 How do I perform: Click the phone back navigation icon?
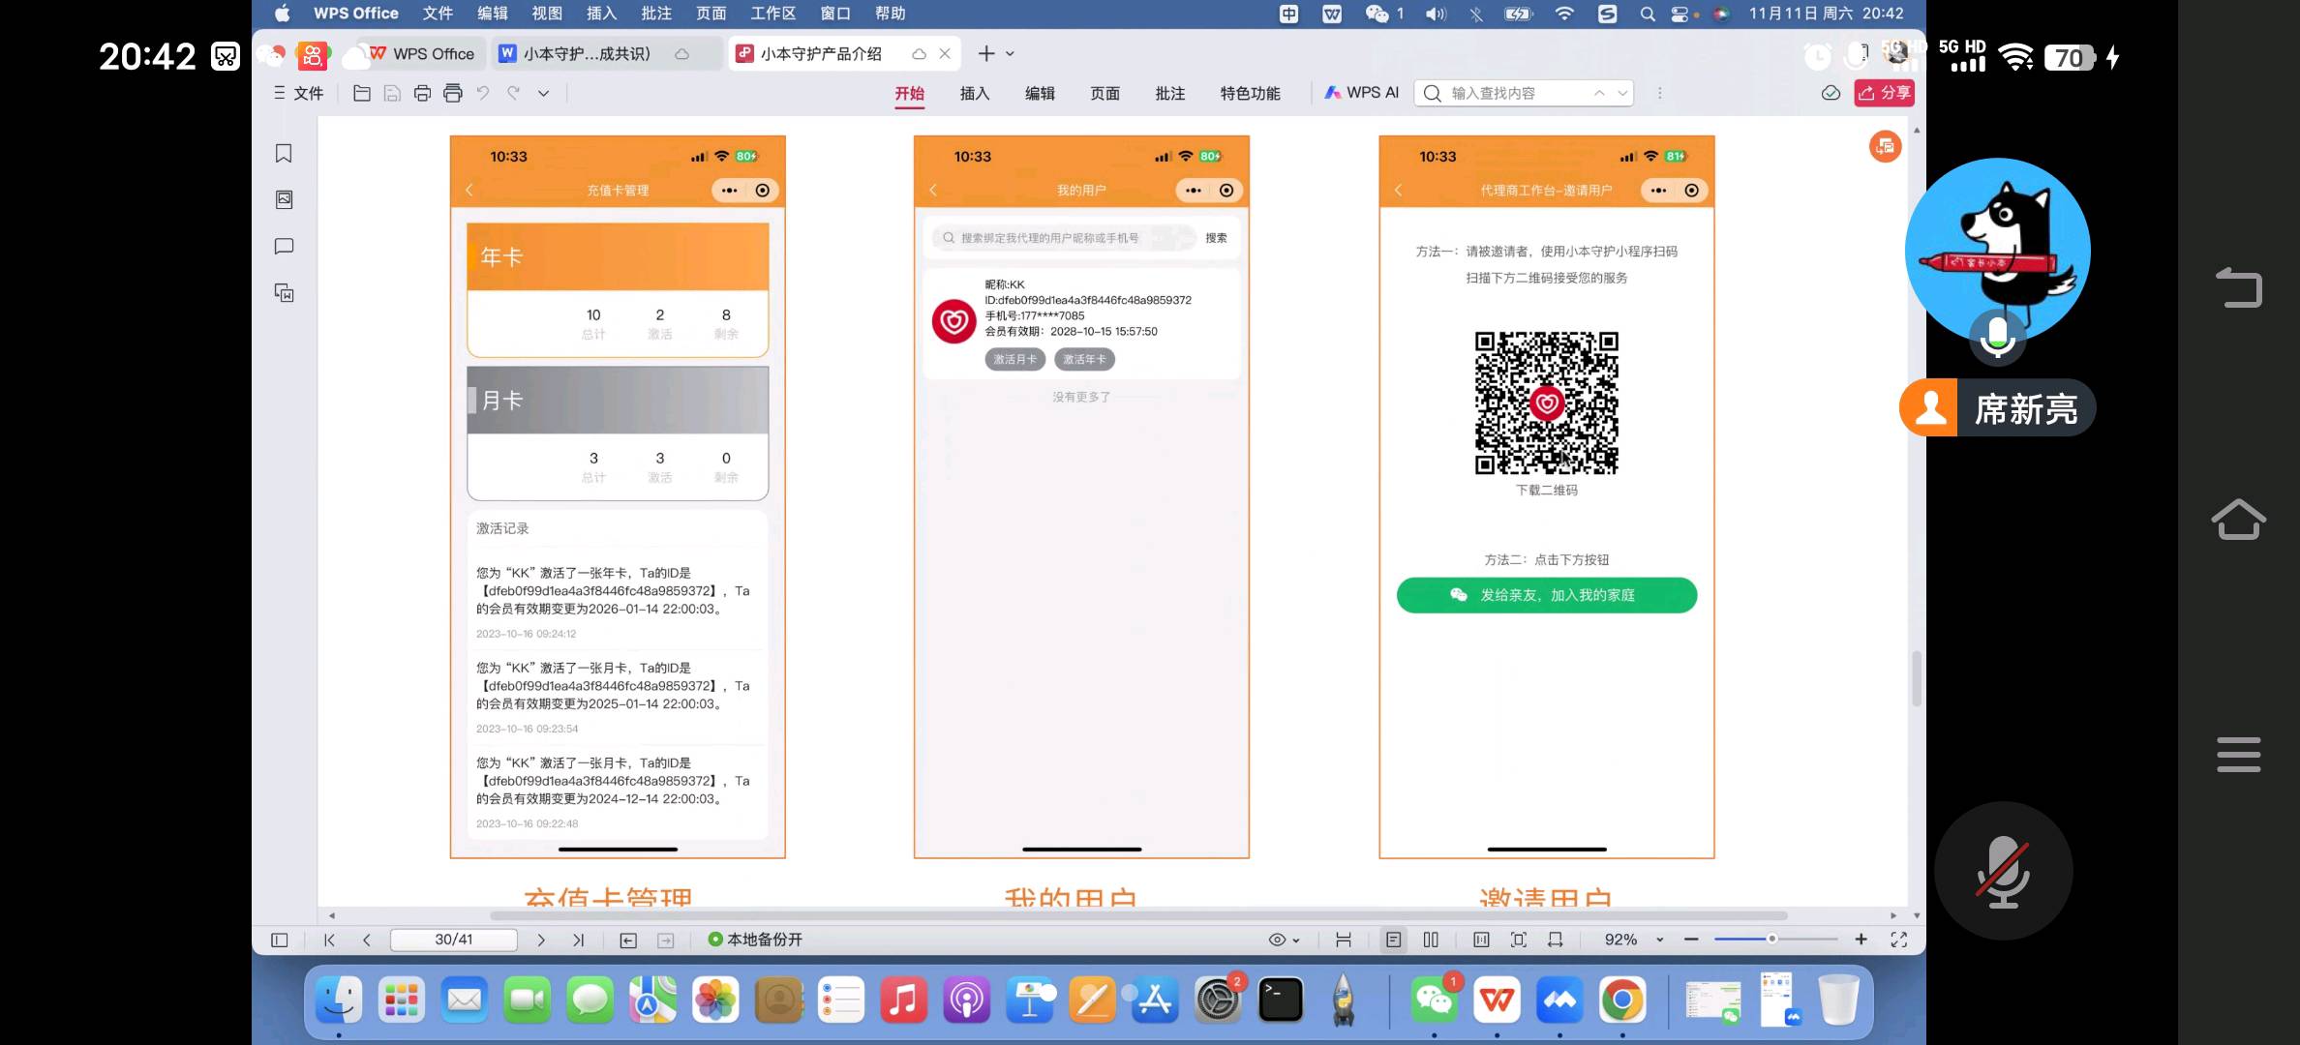pos(2239,287)
